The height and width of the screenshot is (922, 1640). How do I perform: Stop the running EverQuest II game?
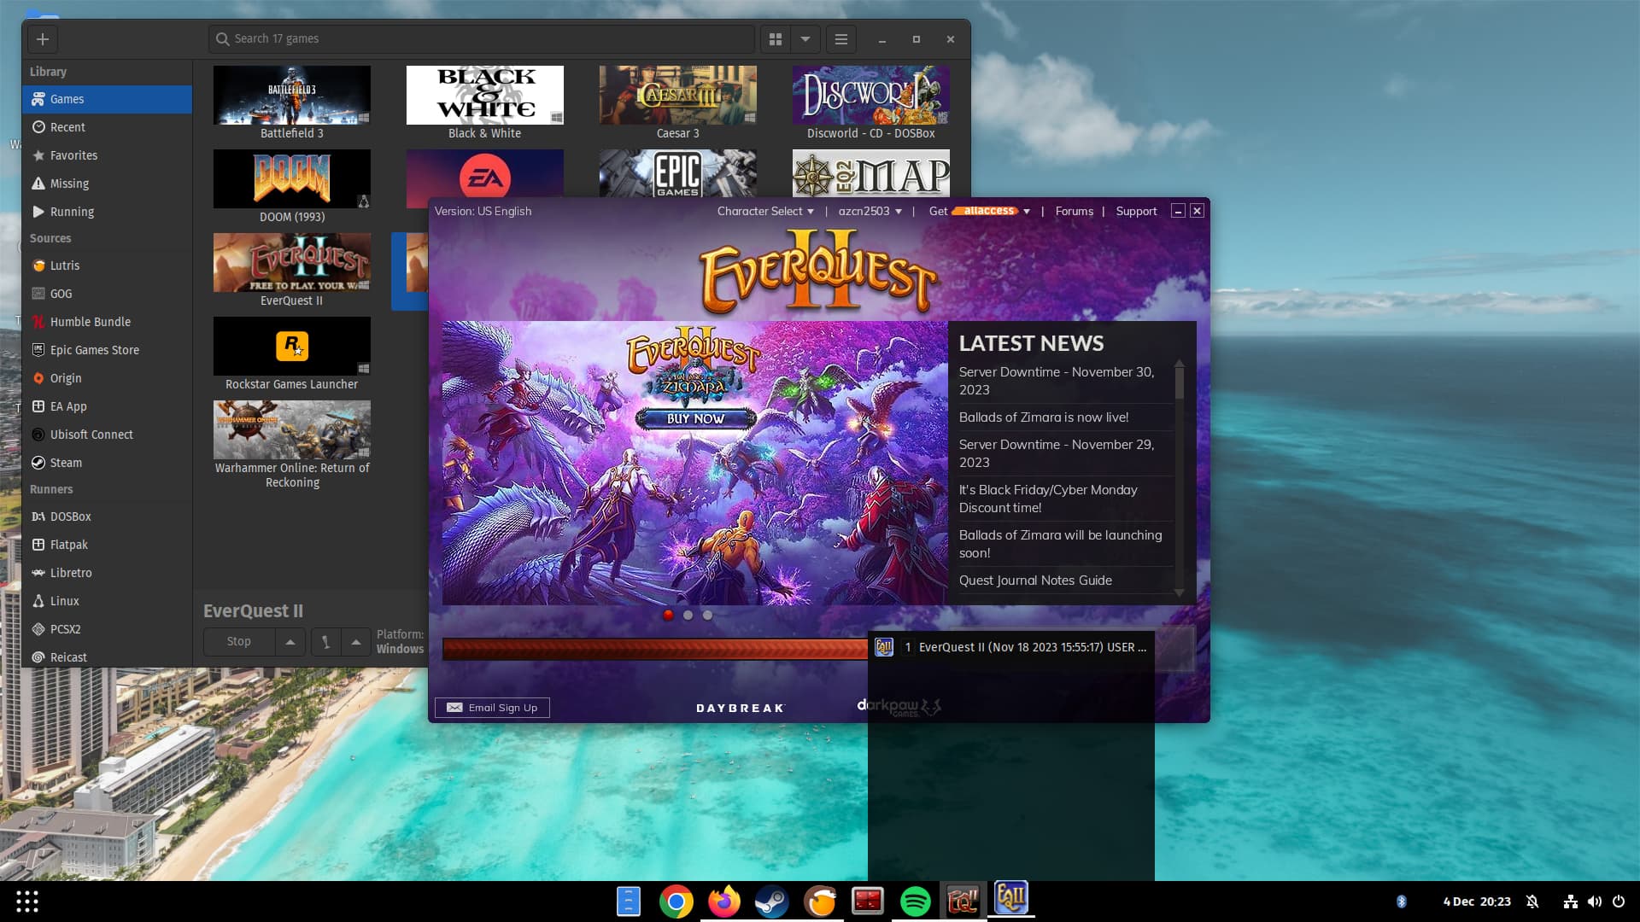[x=239, y=641]
